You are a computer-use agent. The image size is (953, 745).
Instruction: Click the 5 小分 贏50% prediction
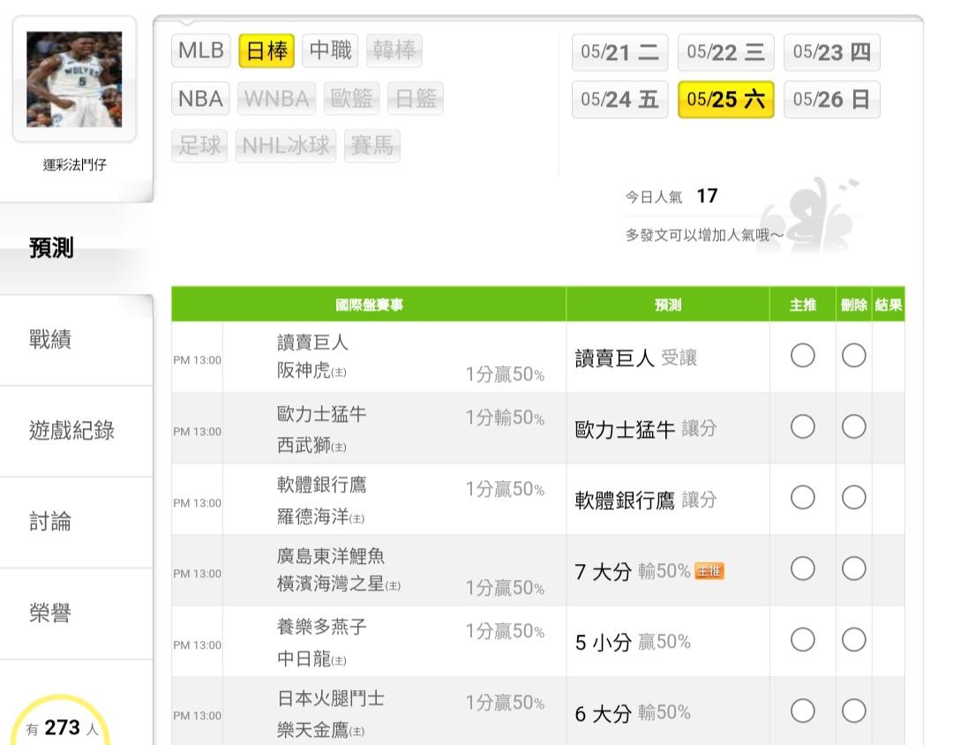point(632,642)
